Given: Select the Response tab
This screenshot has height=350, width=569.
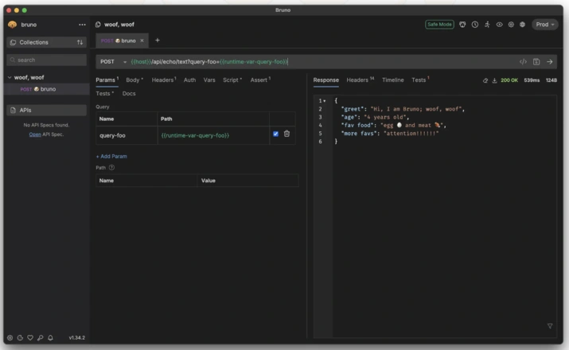Looking at the screenshot, I should pos(325,80).
